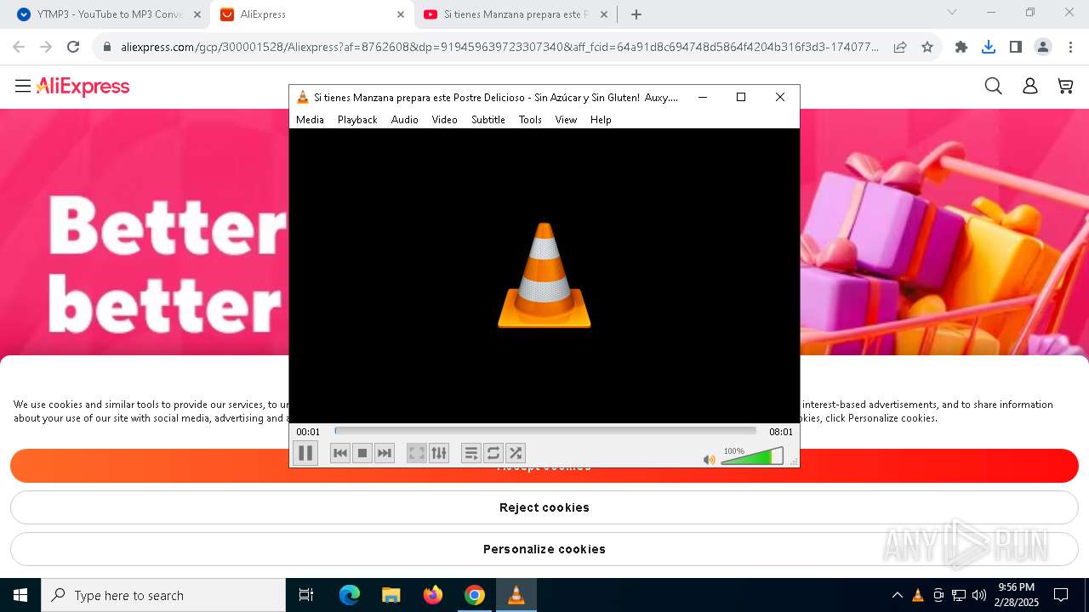
Task: Click the Chrome address bar URL
Action: 499,47
